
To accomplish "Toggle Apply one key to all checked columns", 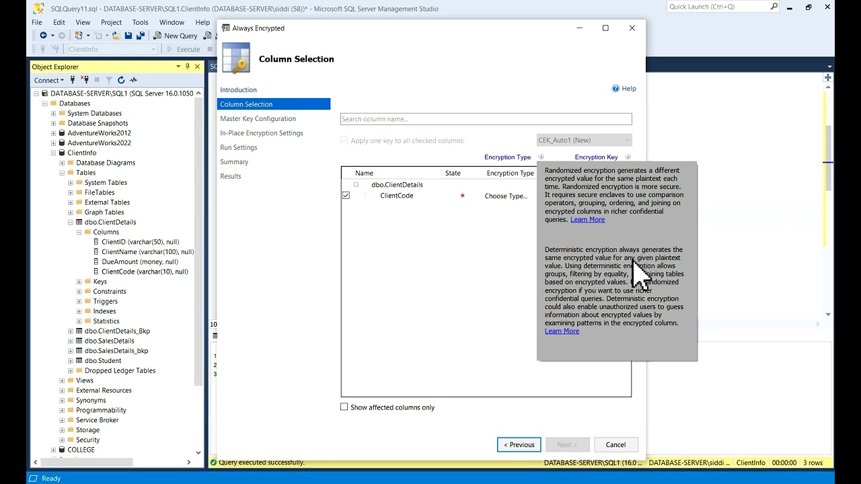I will pyautogui.click(x=344, y=140).
